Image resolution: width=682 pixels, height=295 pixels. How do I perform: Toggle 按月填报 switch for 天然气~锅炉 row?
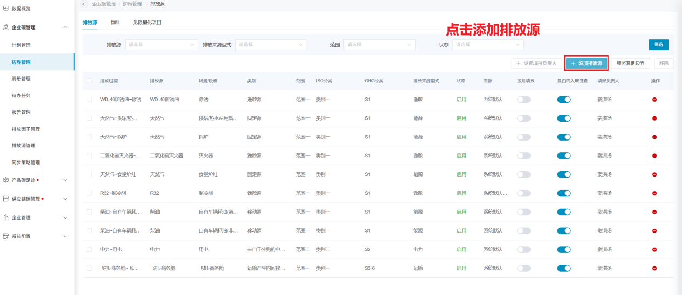click(x=523, y=137)
